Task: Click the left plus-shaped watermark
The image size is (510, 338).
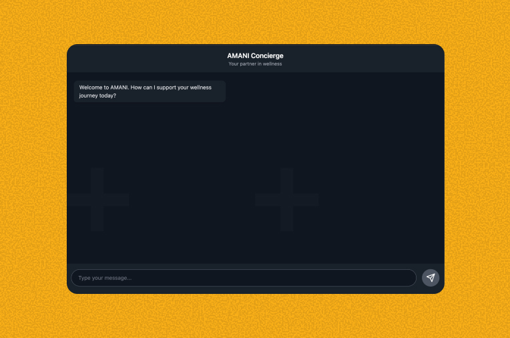Action: pos(97,199)
